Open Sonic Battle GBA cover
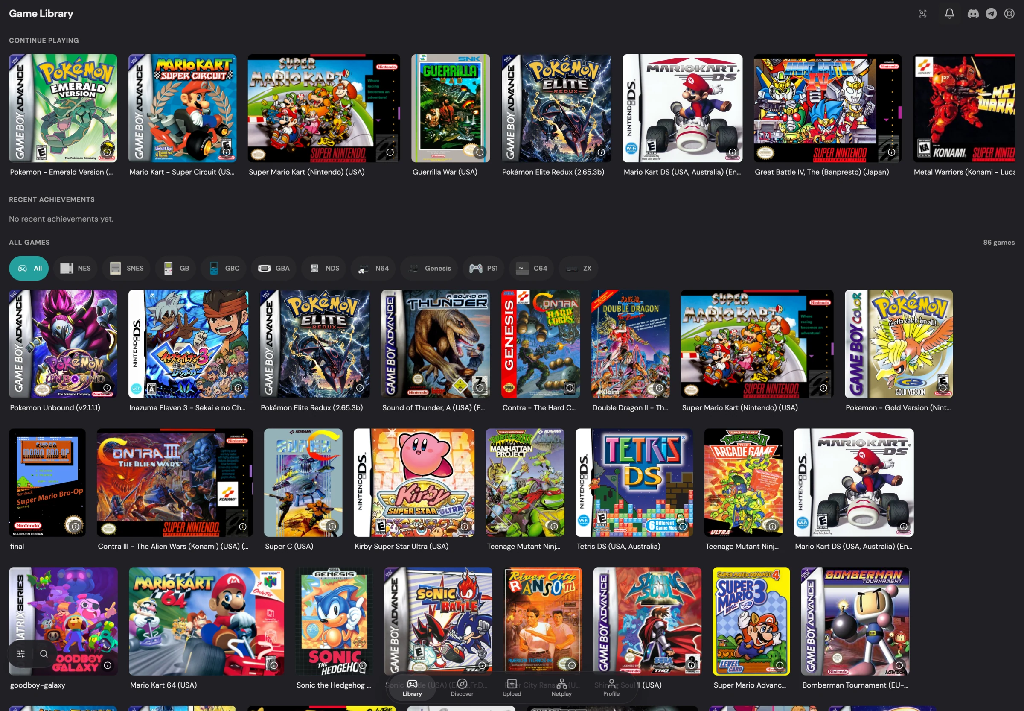Viewport: 1024px width, 711px height. (438, 621)
